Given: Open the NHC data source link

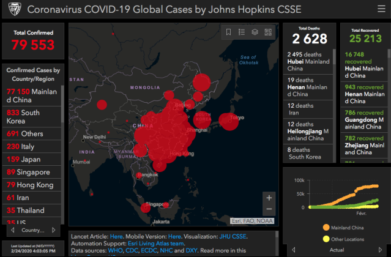Looking at the screenshot, I should point(166,250).
